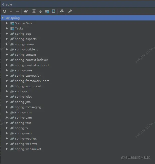Select the spring-expression module label
This screenshot has height=164, width=155.
[28, 76]
